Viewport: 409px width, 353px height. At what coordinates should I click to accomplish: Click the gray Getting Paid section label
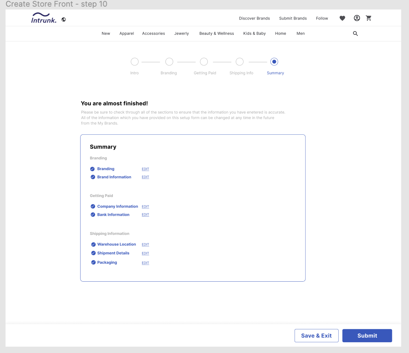[x=101, y=196]
